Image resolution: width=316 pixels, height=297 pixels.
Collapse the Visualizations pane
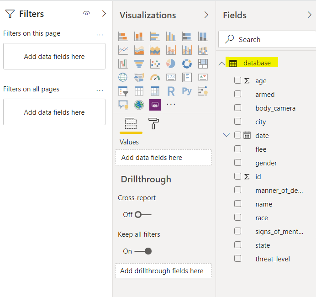coord(206,15)
